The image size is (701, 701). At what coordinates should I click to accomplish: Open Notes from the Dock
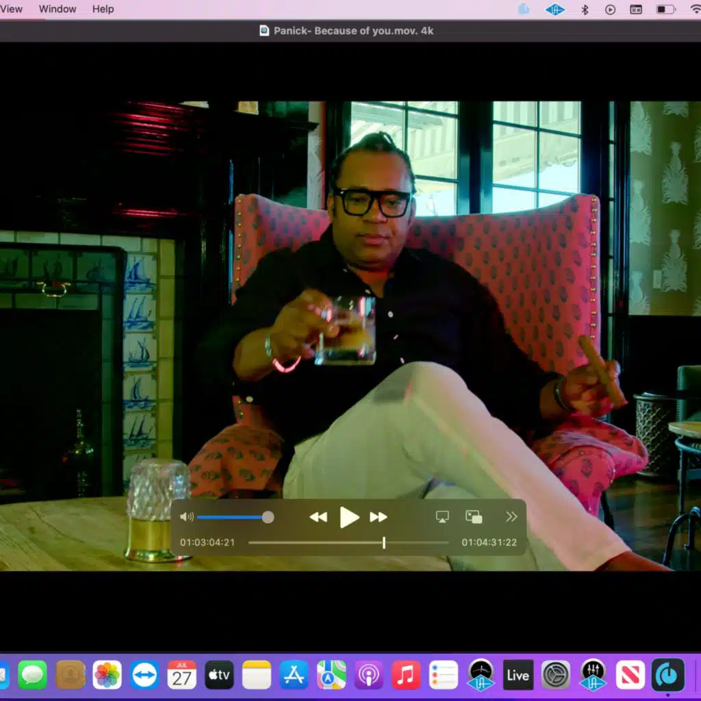pyautogui.click(x=257, y=674)
